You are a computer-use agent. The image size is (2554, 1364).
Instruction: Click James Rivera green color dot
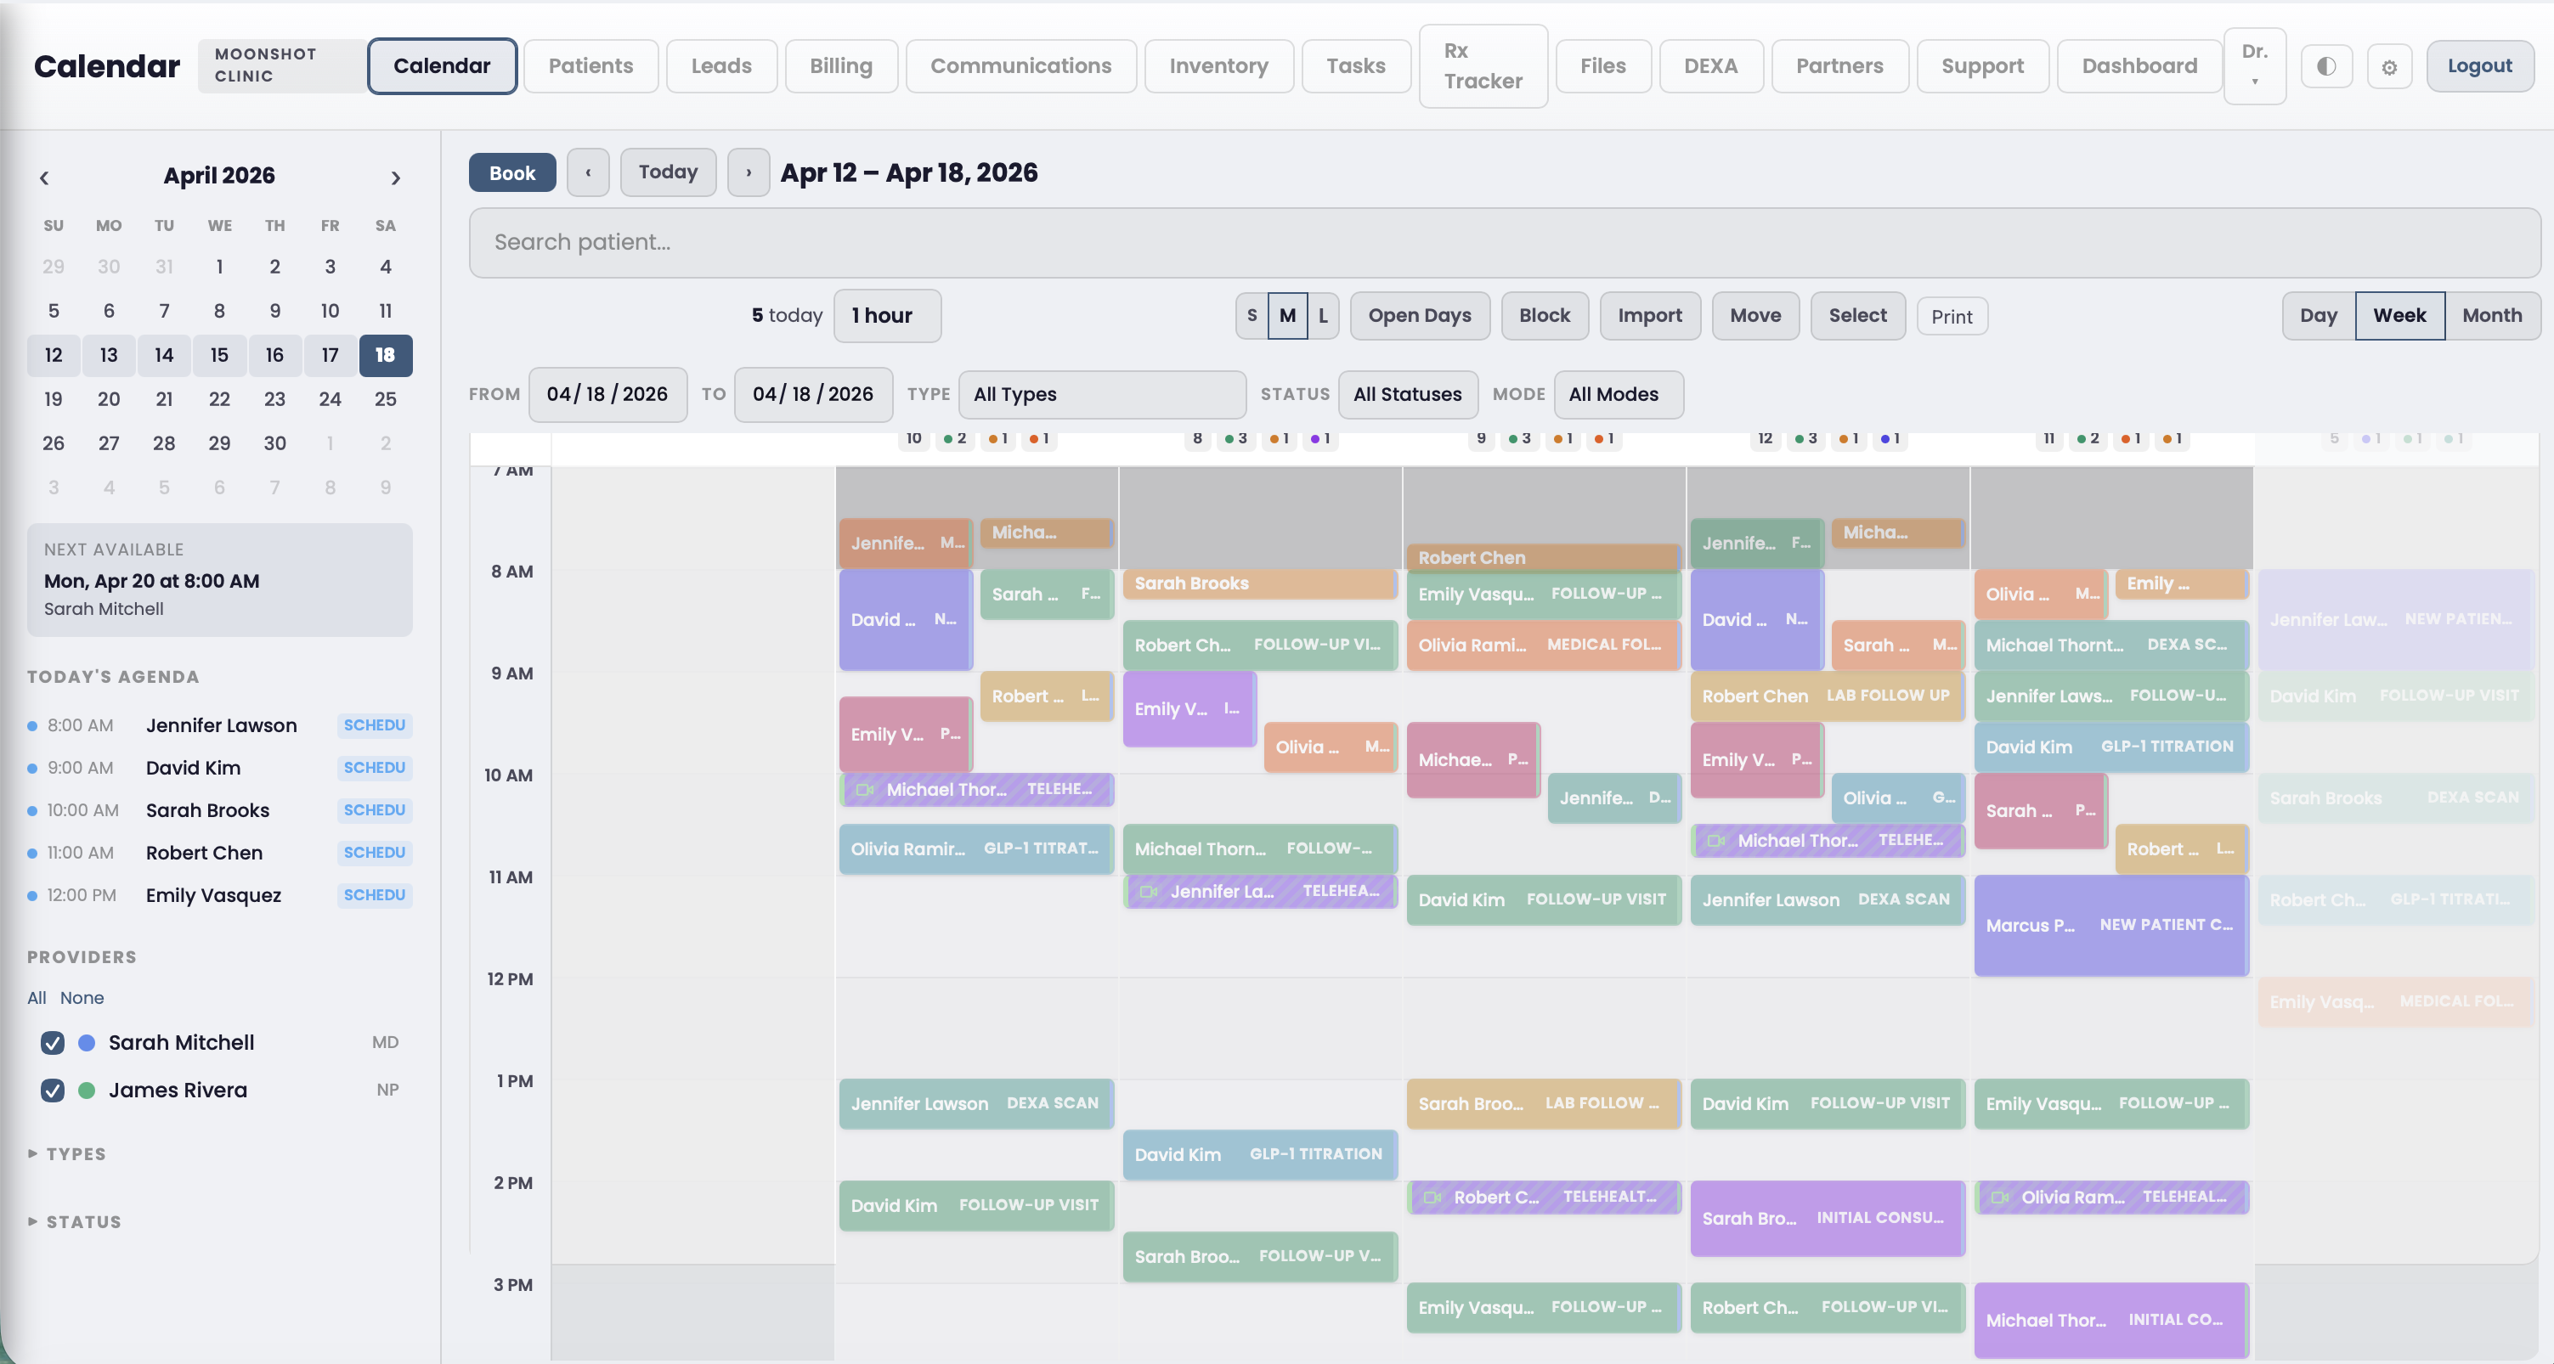point(87,1091)
